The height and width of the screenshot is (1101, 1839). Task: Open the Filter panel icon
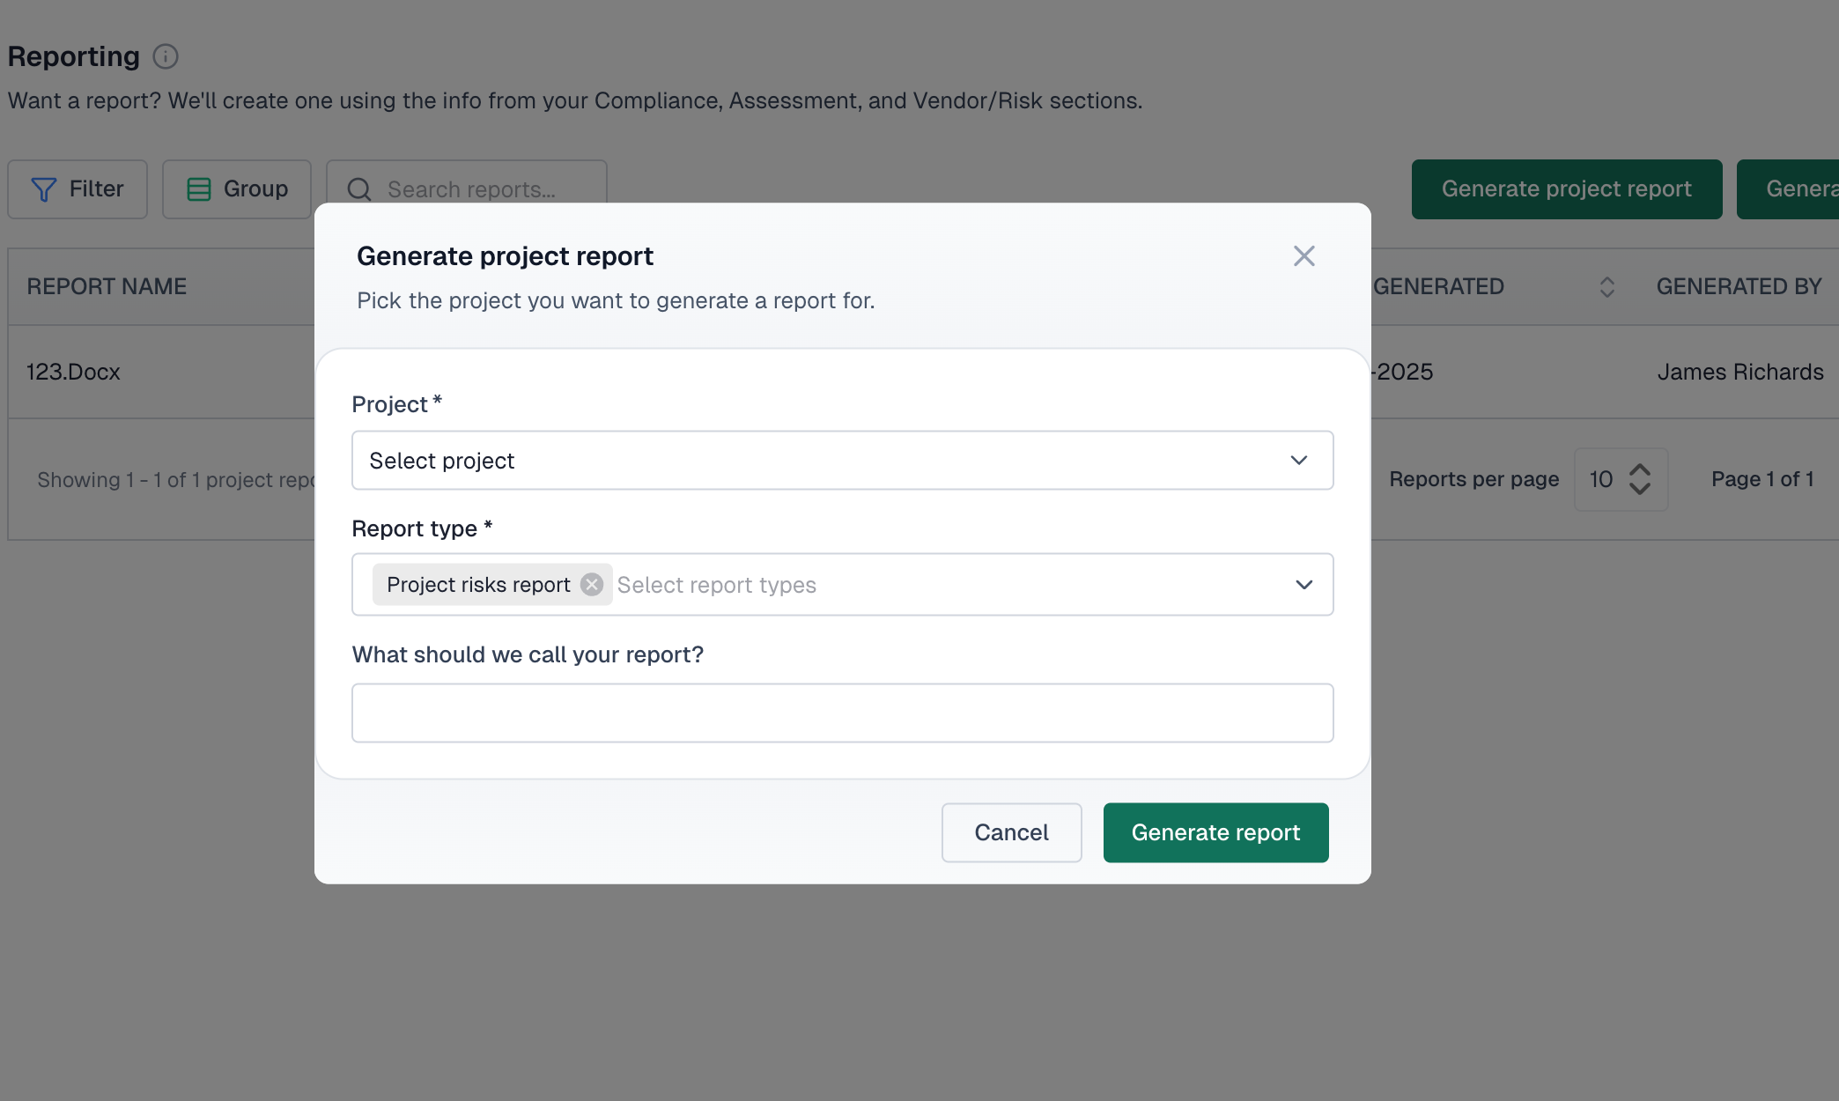tap(42, 188)
